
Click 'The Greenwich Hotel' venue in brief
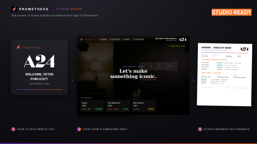[x=223, y=77]
